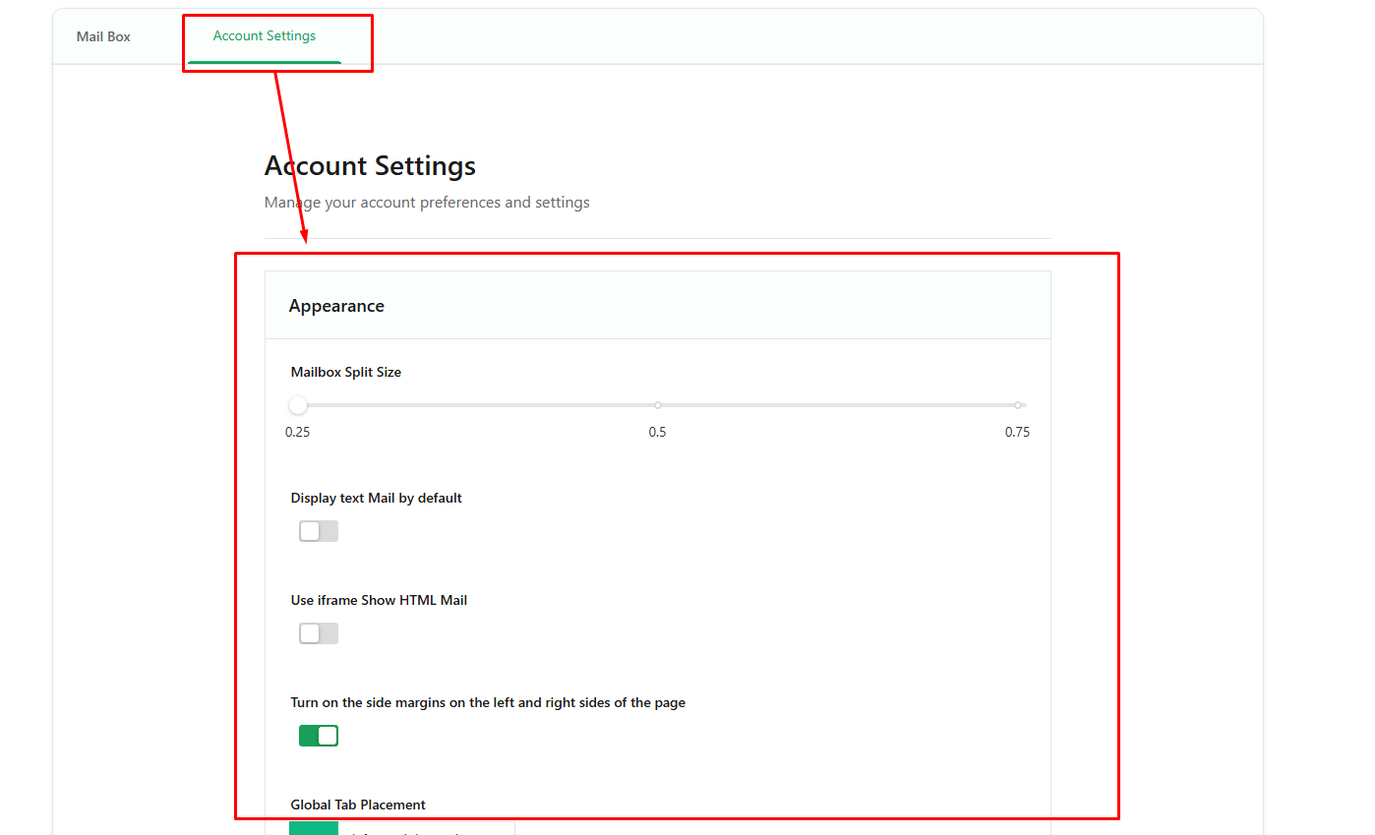This screenshot has height=835, width=1375.
Task: Set split size at the 0.75 mark
Action: (1018, 405)
